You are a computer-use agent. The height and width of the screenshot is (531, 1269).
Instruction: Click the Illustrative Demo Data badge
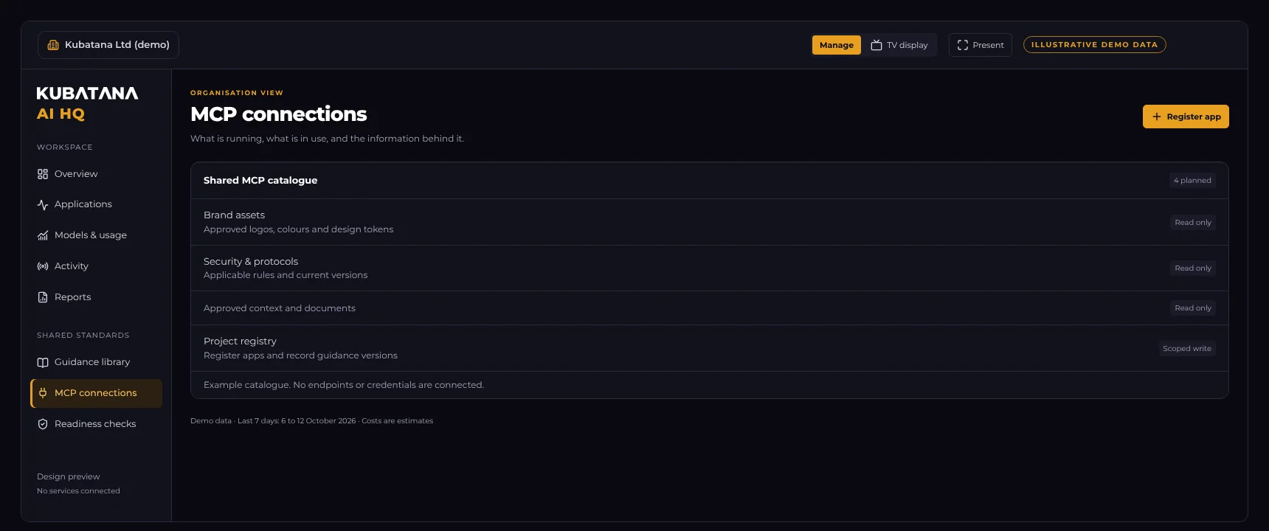pyautogui.click(x=1095, y=45)
